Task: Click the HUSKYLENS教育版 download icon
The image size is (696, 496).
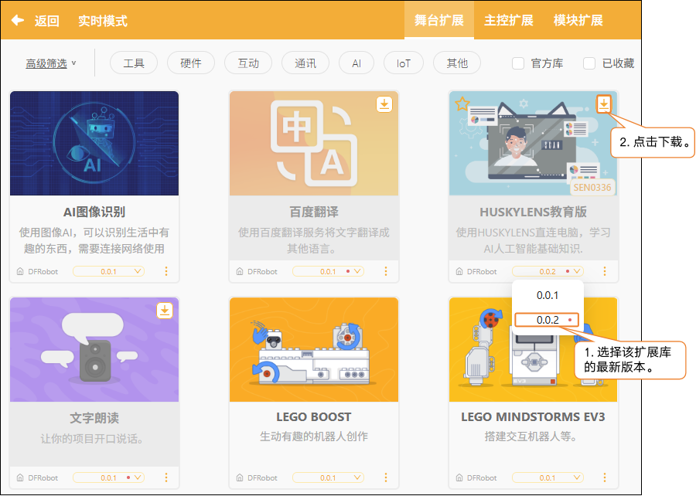Action: click(x=603, y=104)
